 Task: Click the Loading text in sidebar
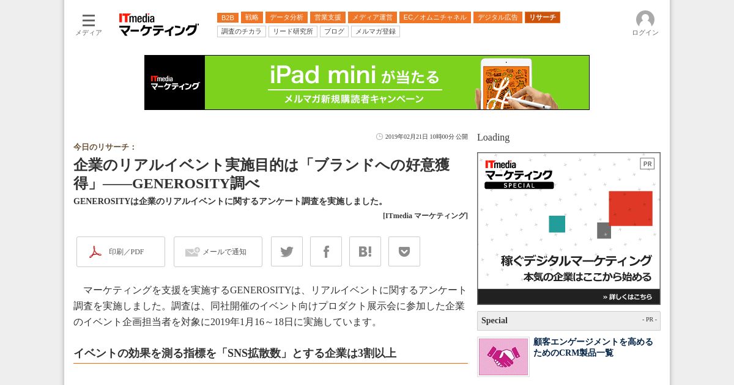coord(493,137)
